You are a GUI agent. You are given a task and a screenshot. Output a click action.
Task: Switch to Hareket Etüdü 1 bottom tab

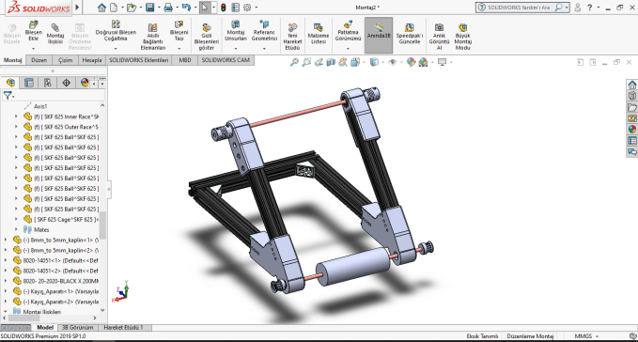(123, 327)
